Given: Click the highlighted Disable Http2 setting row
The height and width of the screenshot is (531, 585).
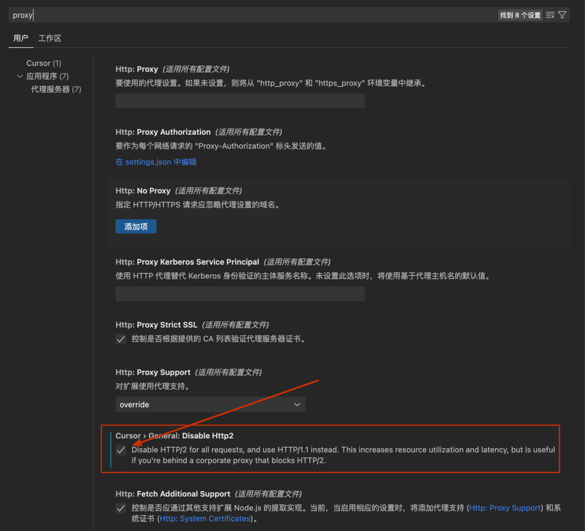Looking at the screenshot, I should point(330,449).
